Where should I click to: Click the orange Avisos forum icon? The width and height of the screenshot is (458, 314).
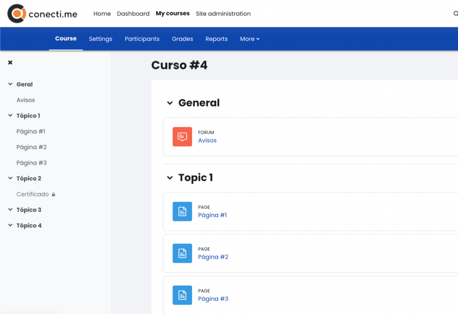[182, 137]
